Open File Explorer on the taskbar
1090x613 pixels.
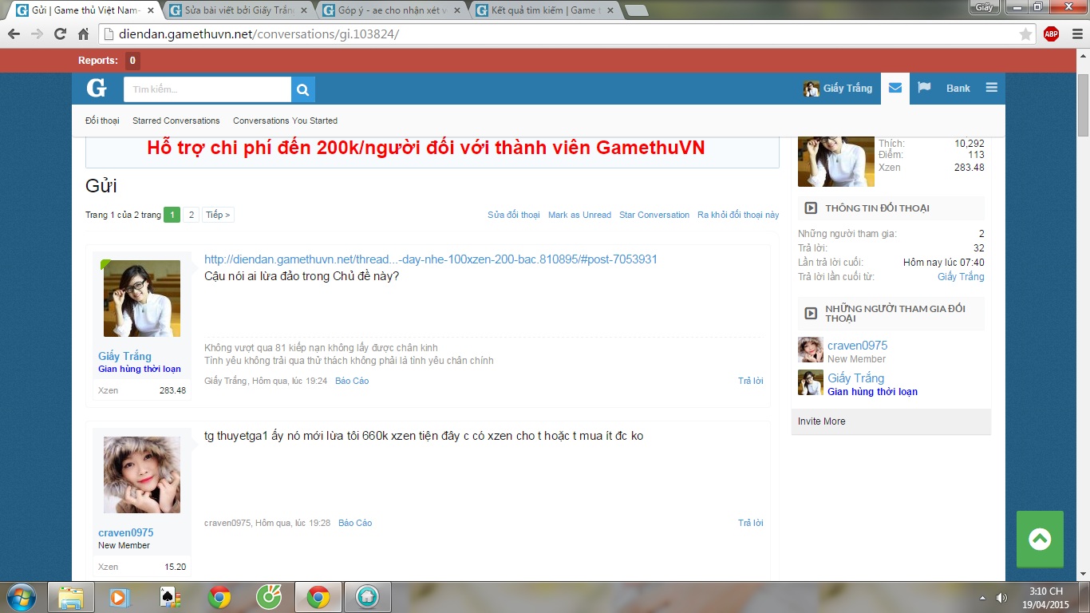(x=71, y=597)
